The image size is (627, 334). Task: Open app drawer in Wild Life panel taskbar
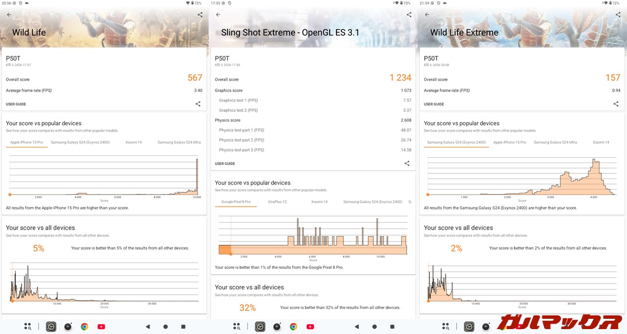tap(28, 327)
